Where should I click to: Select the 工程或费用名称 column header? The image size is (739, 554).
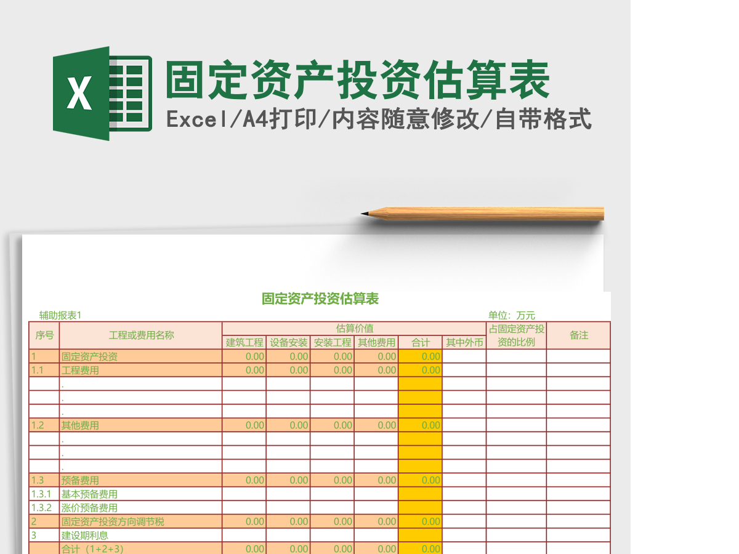(x=141, y=335)
